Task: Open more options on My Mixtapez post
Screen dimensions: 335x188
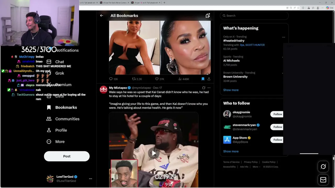Action: point(209,88)
